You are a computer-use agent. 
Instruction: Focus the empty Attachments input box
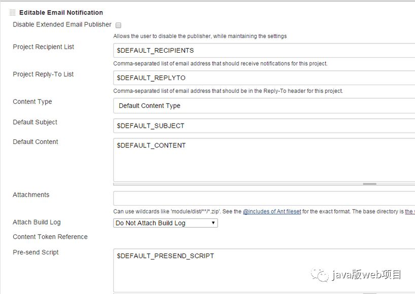264,198
